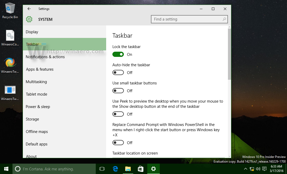This screenshot has height=174, width=287.
Task: Select Display in the settings sidebar
Action: click(32, 32)
